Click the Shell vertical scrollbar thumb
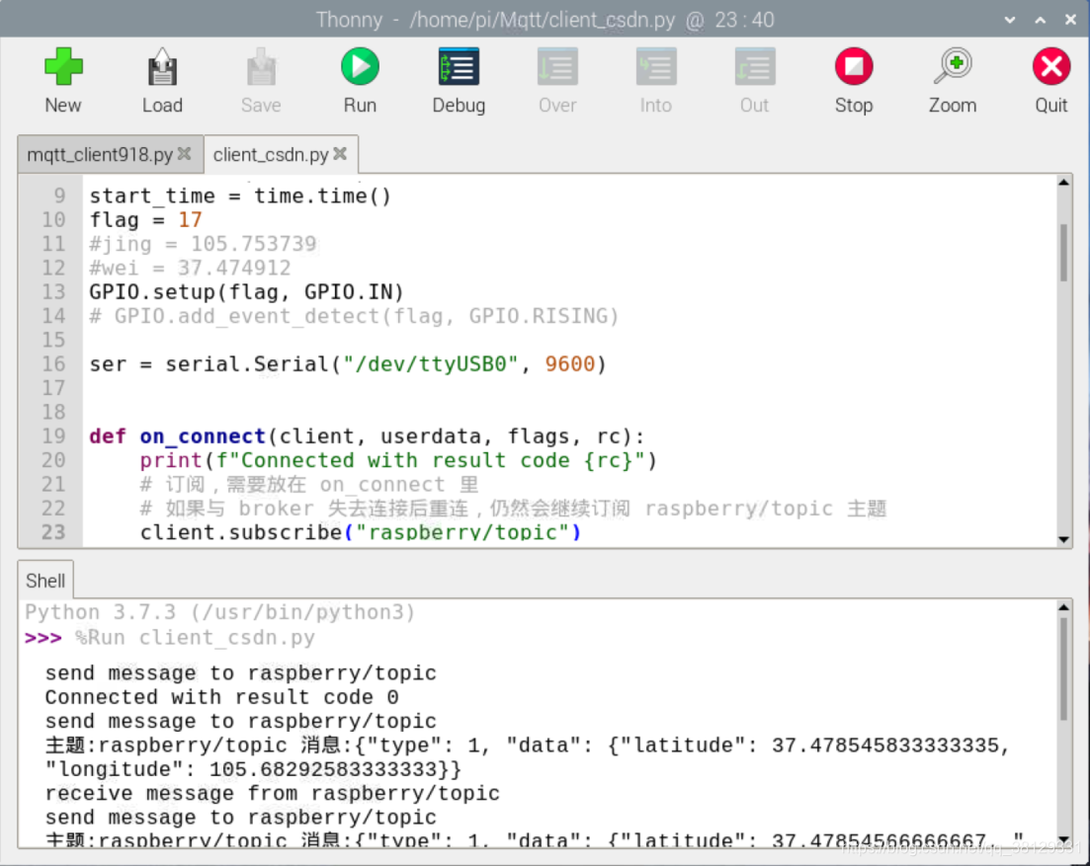This screenshot has width=1090, height=866. 1063,669
